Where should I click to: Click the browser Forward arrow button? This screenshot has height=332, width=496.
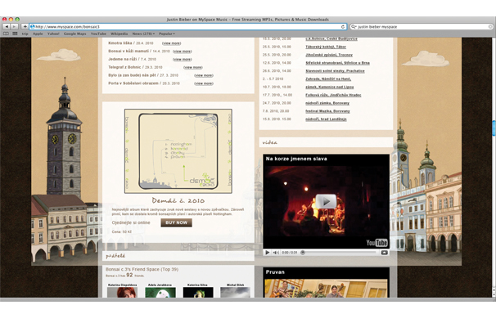14,26
